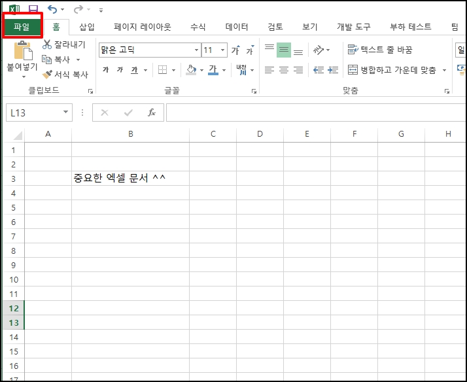Viewport: 467px width, 382px height.
Task: Select row 13 header
Action: pyautogui.click(x=14, y=322)
